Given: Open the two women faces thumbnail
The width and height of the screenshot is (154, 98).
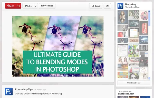Looking at the screenshot, I should tap(123, 60).
